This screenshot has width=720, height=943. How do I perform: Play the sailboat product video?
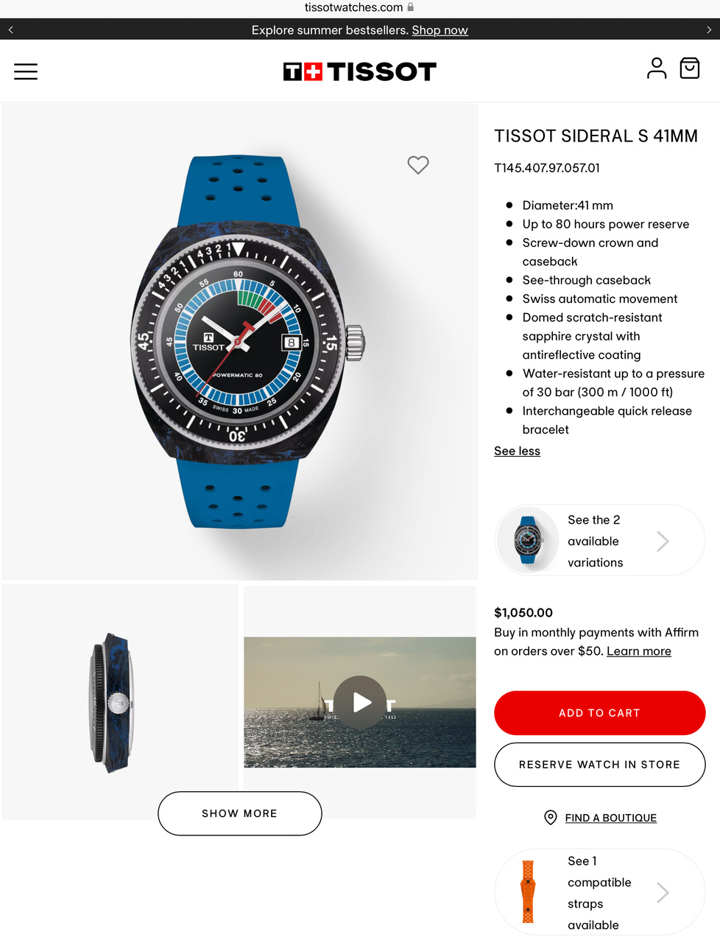tap(360, 702)
